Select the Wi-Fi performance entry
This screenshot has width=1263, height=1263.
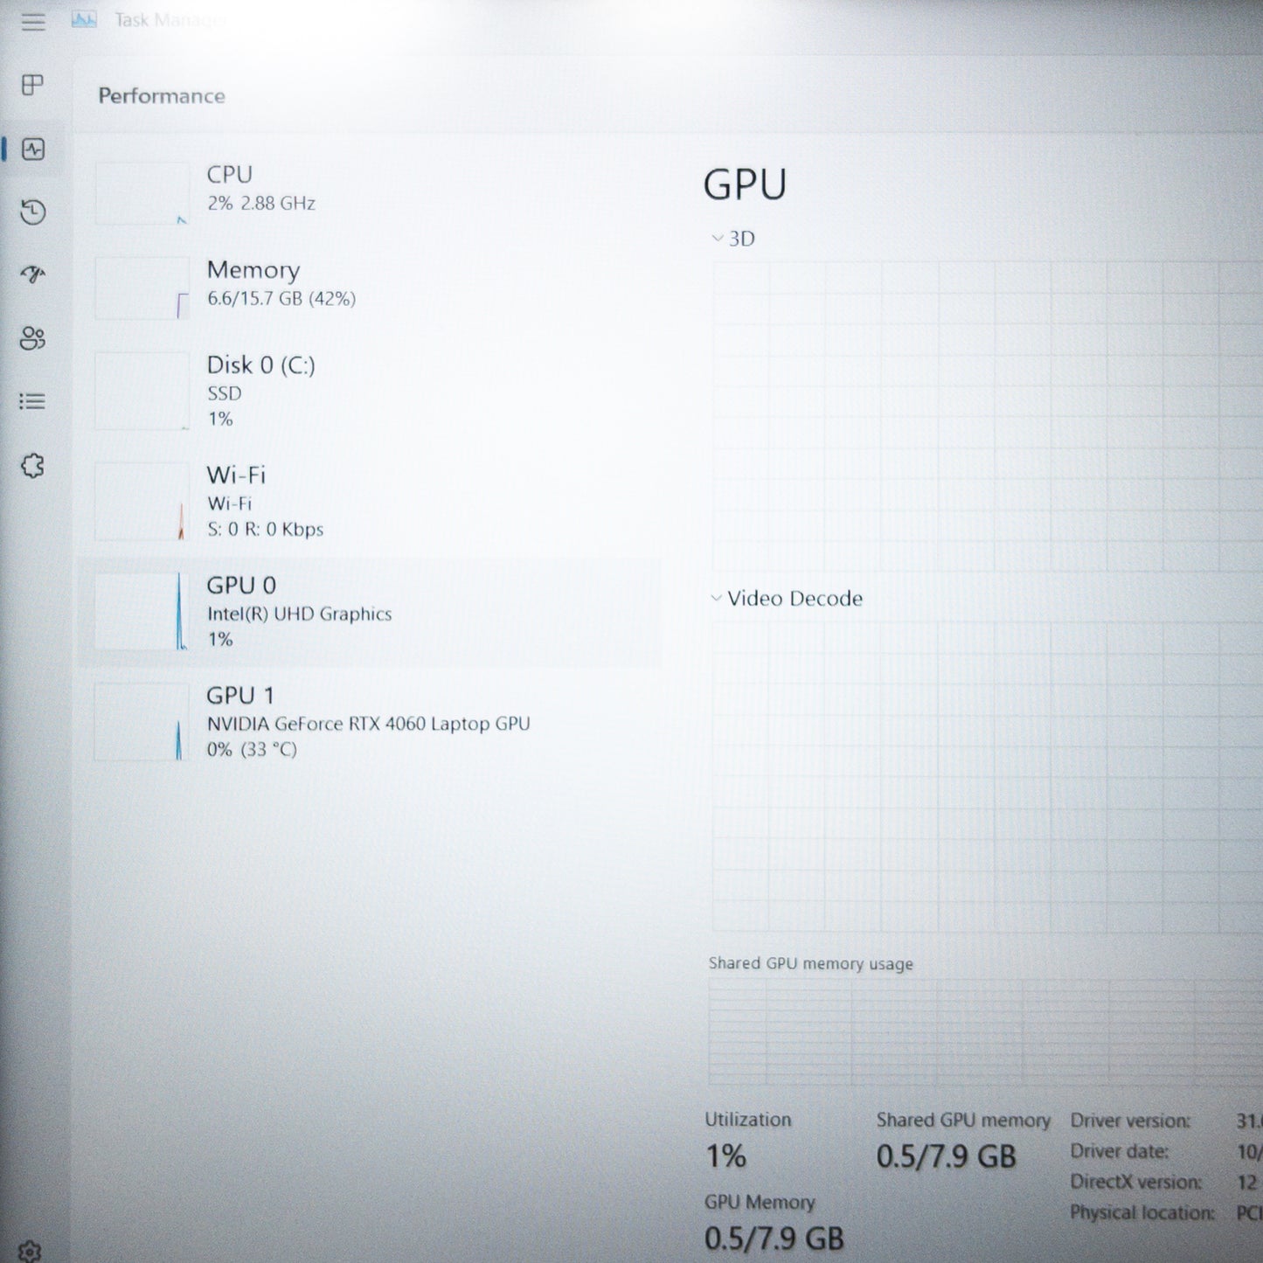pos(262,501)
